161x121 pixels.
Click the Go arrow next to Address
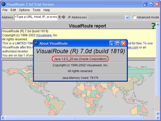(64, 17)
